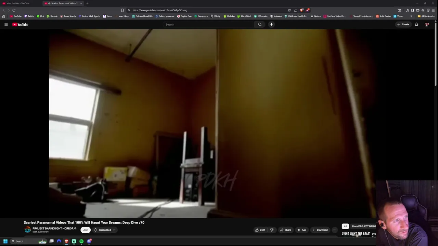Open the YouTube account avatar menu

click(427, 24)
